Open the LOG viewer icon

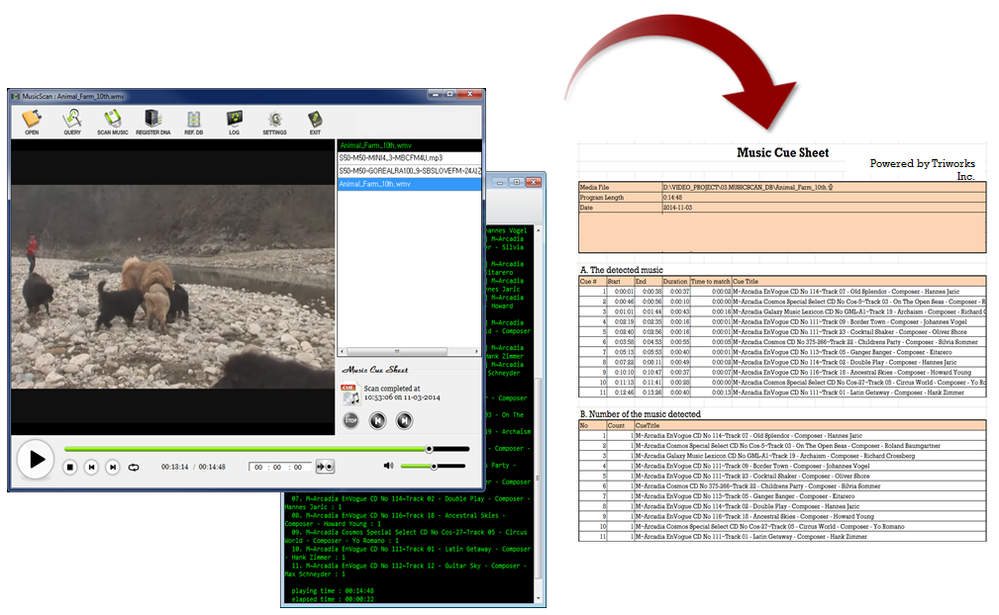click(235, 120)
